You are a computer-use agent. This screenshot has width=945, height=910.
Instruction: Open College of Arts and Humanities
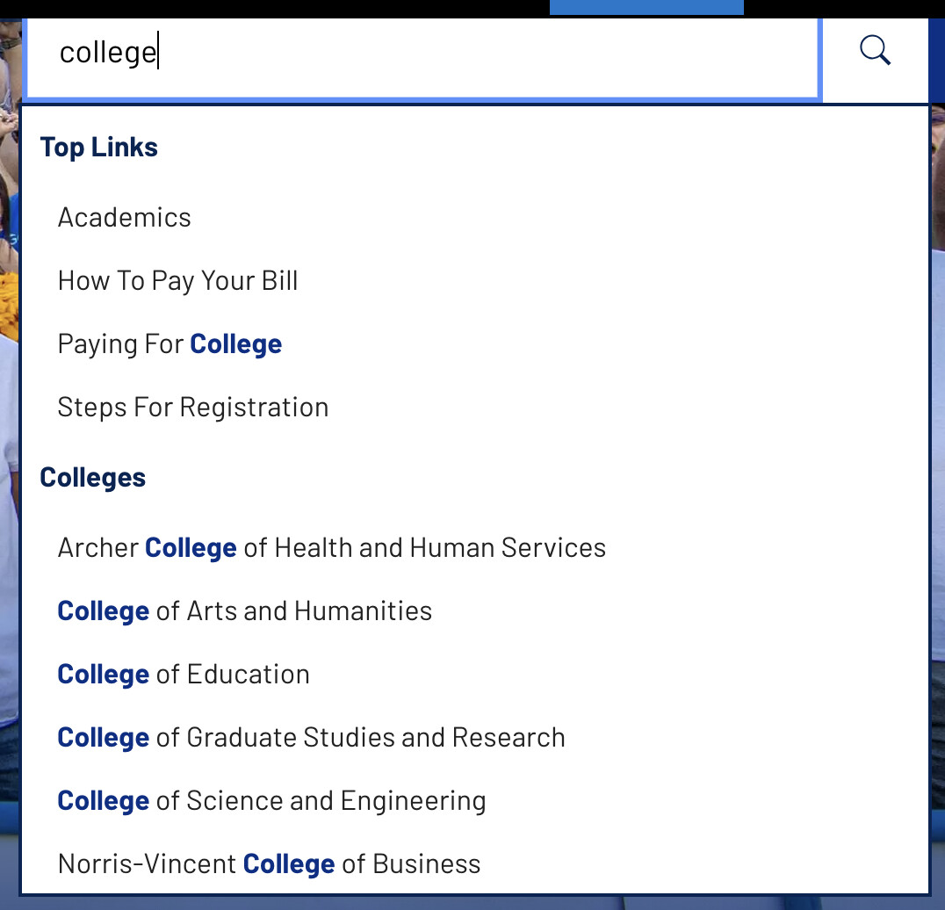coord(244,611)
